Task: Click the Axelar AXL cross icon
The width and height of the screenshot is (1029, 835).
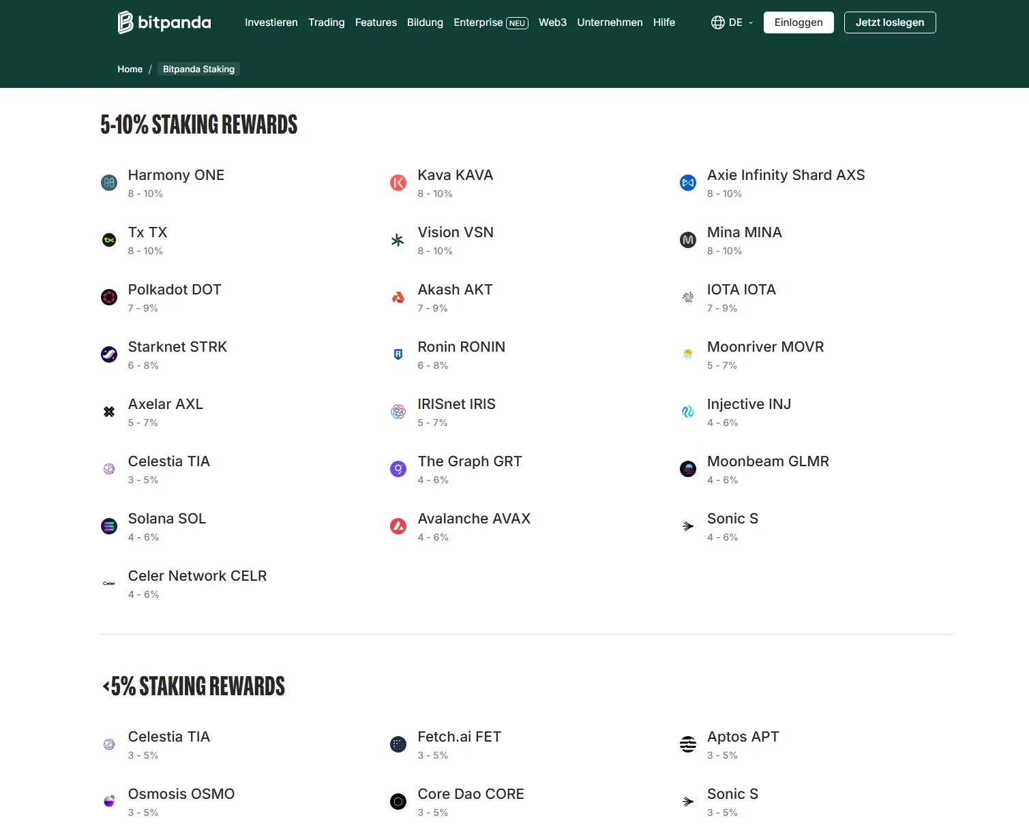Action: point(109,412)
